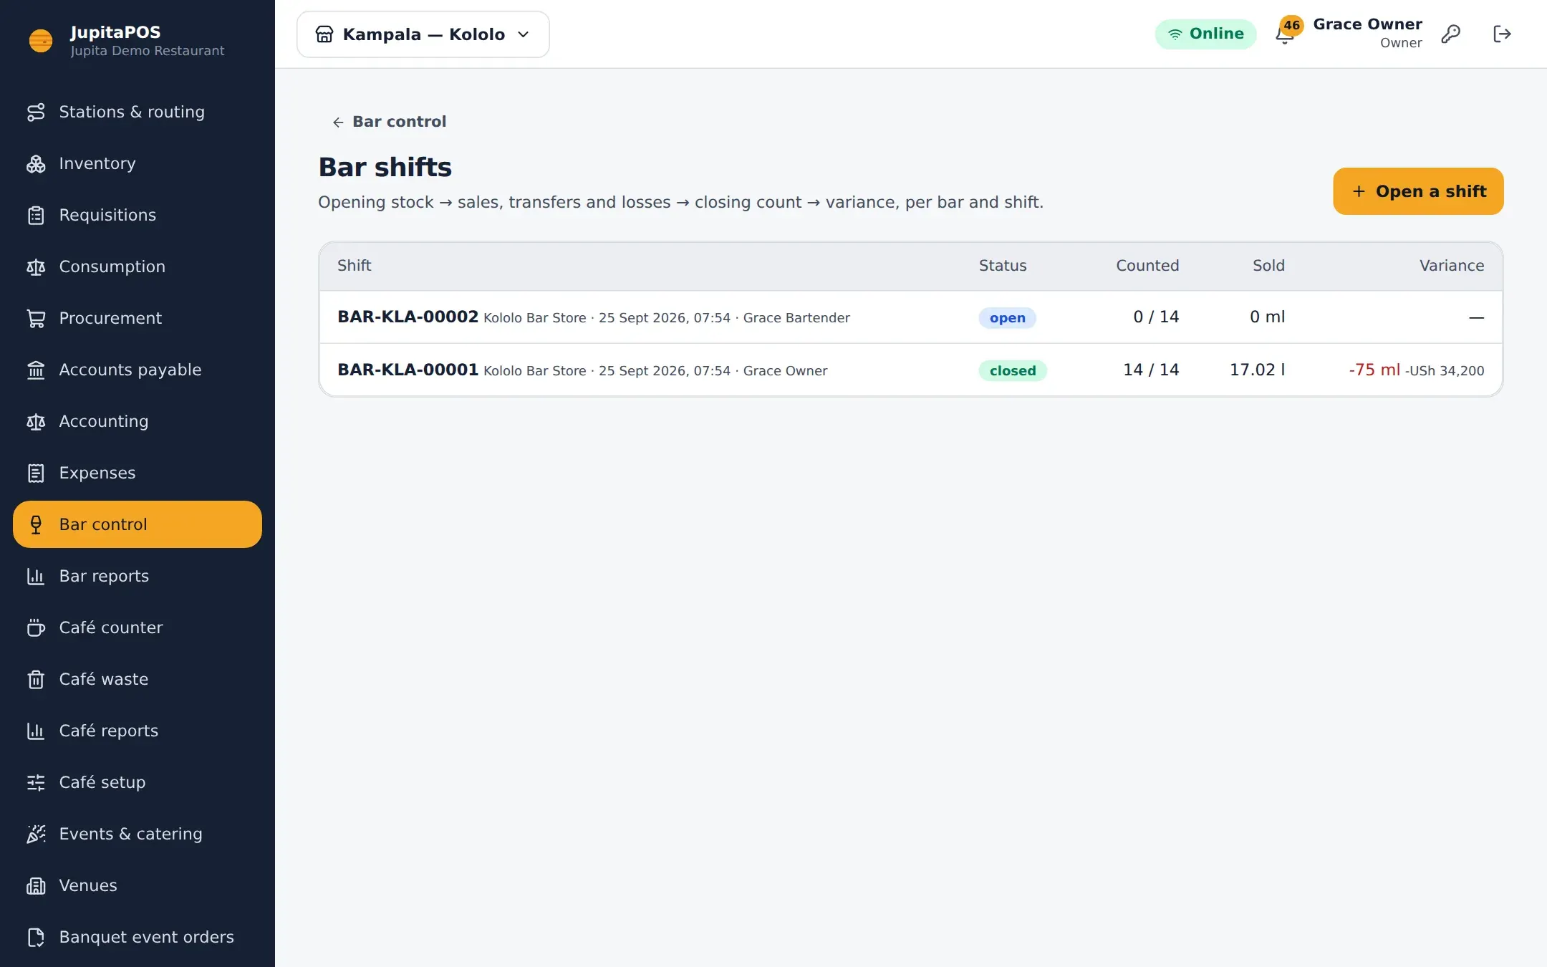Click the Procurement cart icon

coord(36,319)
